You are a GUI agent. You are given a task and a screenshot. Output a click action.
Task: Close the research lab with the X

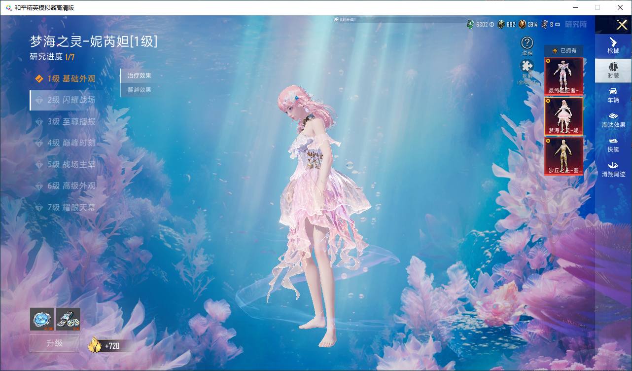click(x=622, y=25)
